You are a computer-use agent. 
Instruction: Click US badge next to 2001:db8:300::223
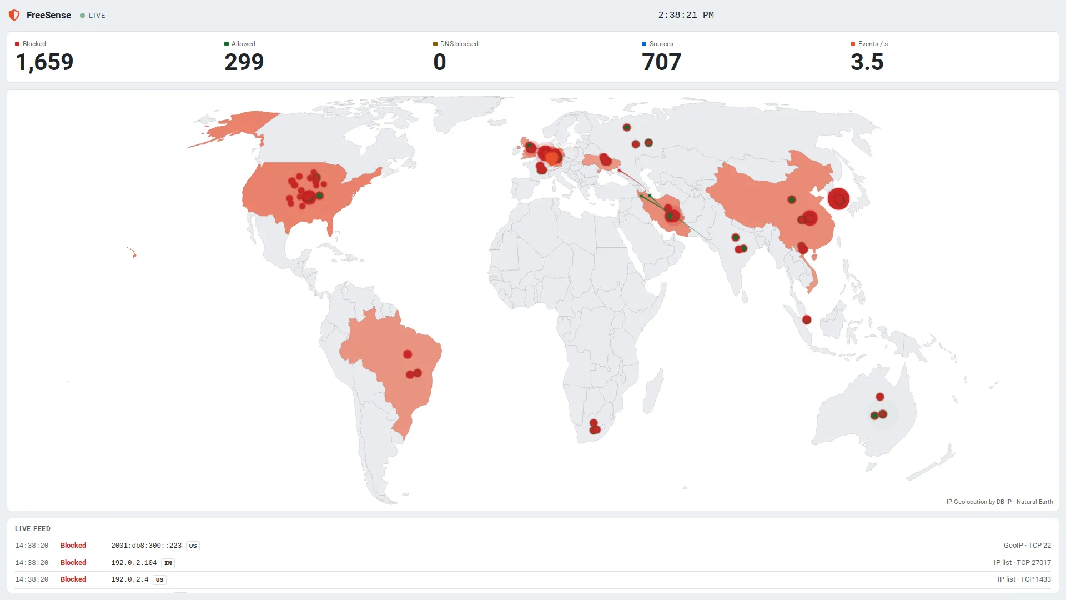tap(193, 546)
